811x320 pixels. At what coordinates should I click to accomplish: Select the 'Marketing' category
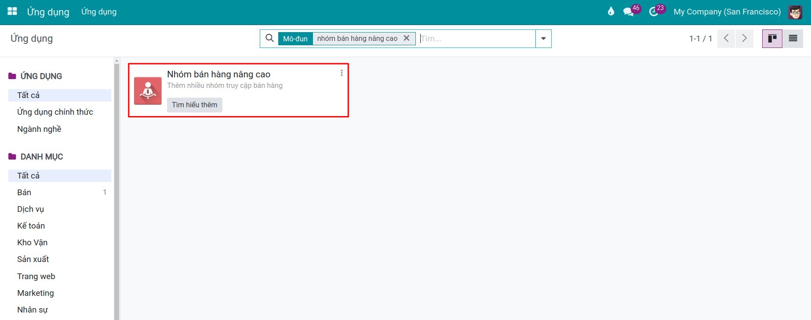tap(60, 293)
